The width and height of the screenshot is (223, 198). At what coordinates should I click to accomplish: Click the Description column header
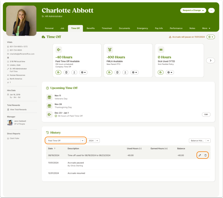[x=73, y=148]
